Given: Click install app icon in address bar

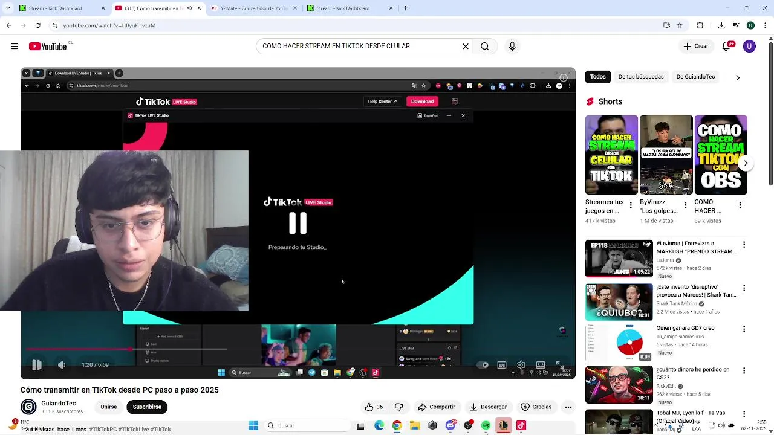Looking at the screenshot, I should [666, 25].
